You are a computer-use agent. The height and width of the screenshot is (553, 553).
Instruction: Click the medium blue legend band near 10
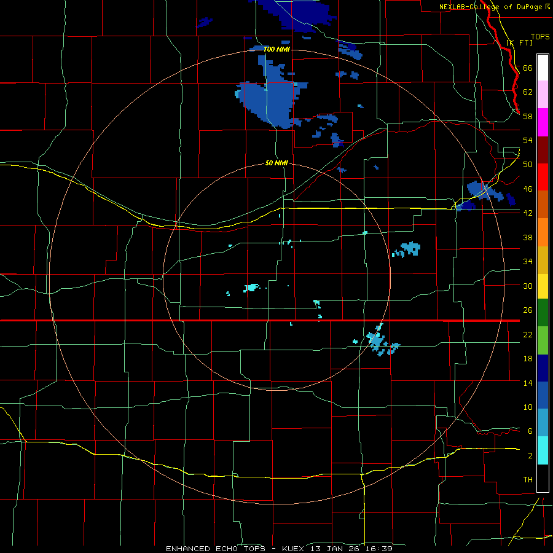543,395
